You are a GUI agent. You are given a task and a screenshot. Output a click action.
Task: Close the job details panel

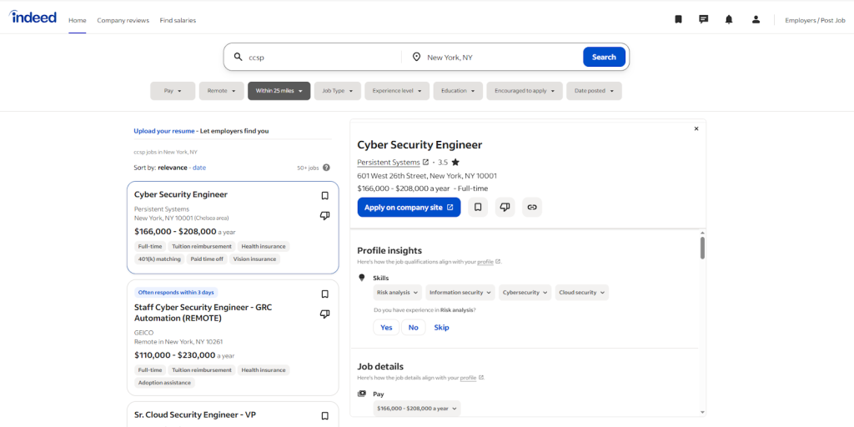pyautogui.click(x=696, y=128)
